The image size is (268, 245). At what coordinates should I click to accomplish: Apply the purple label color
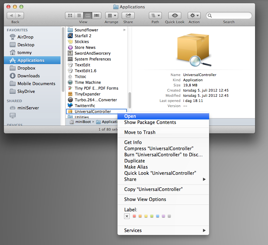click(163, 216)
